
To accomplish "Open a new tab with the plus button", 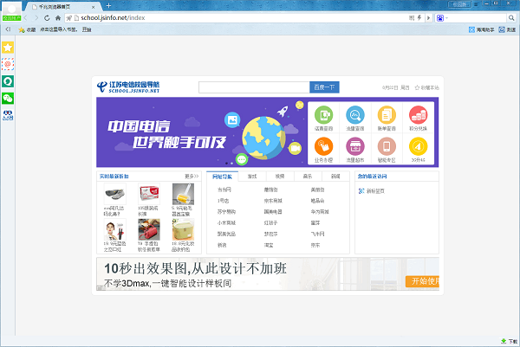I will coord(108,6).
